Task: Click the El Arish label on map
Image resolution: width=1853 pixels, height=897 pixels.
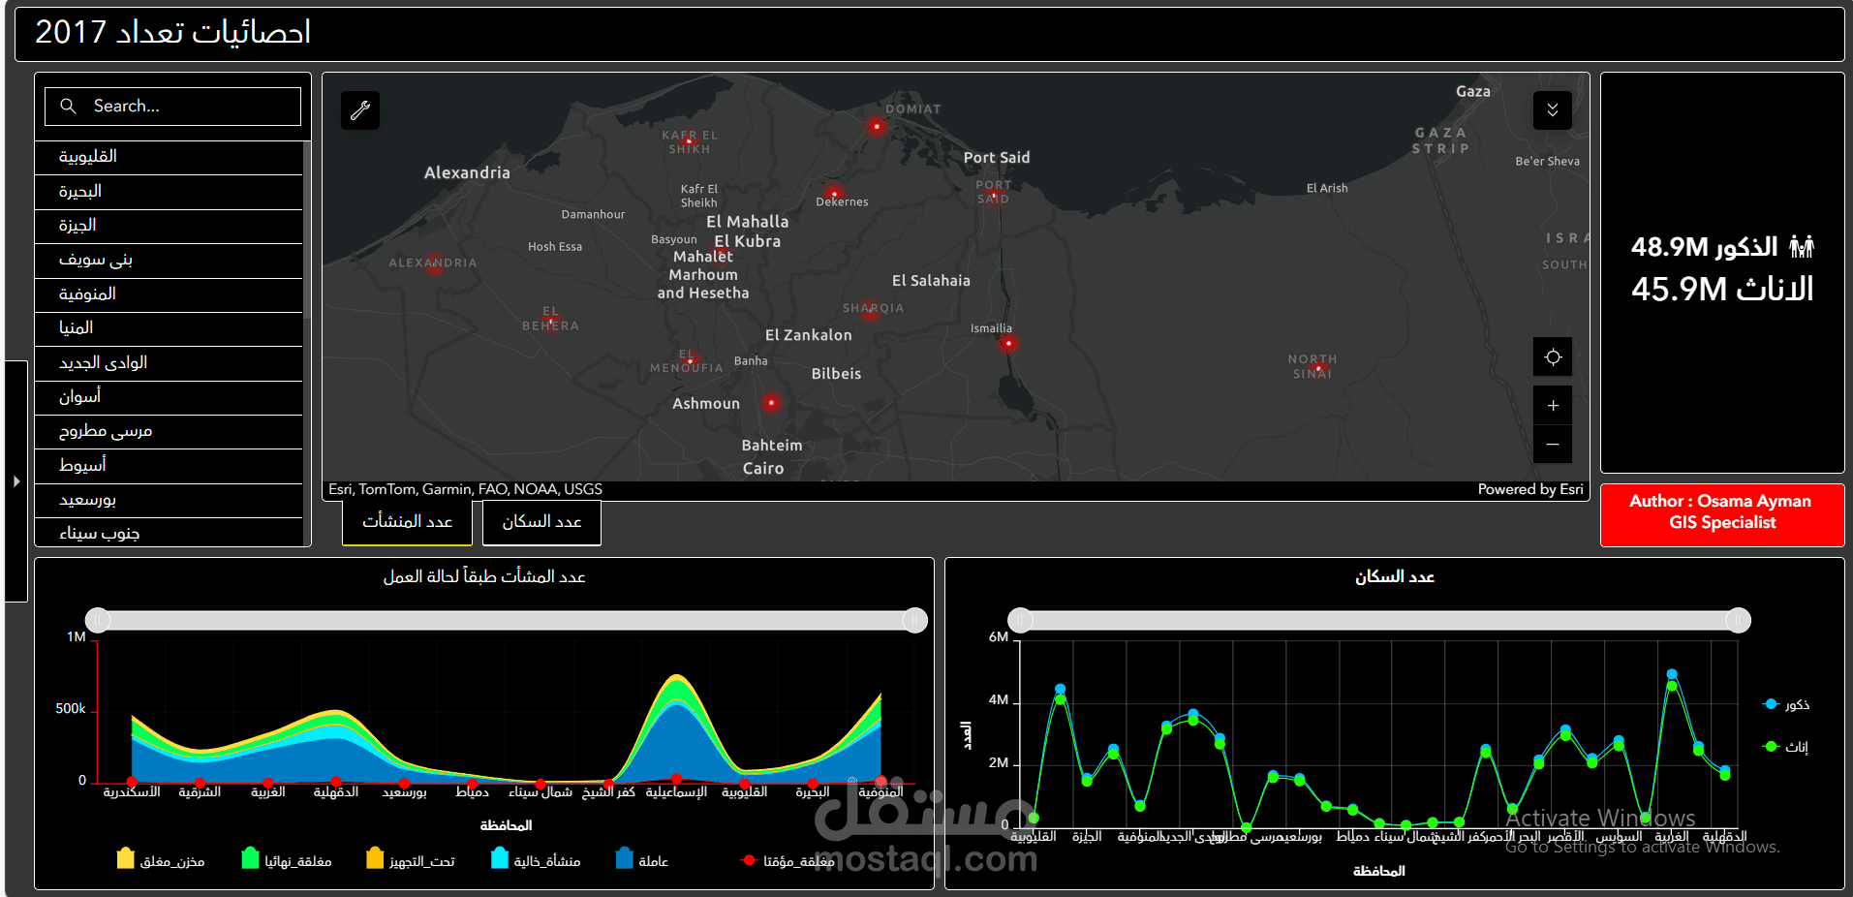Action: (x=1327, y=188)
